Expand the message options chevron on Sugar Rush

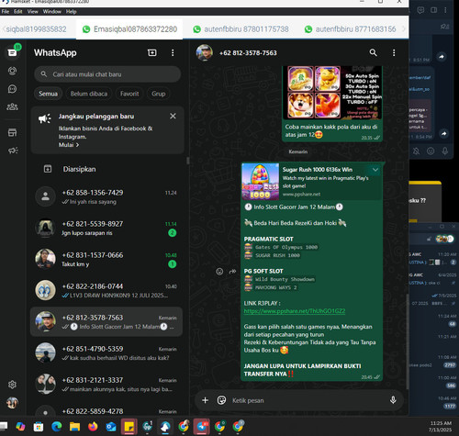click(375, 170)
